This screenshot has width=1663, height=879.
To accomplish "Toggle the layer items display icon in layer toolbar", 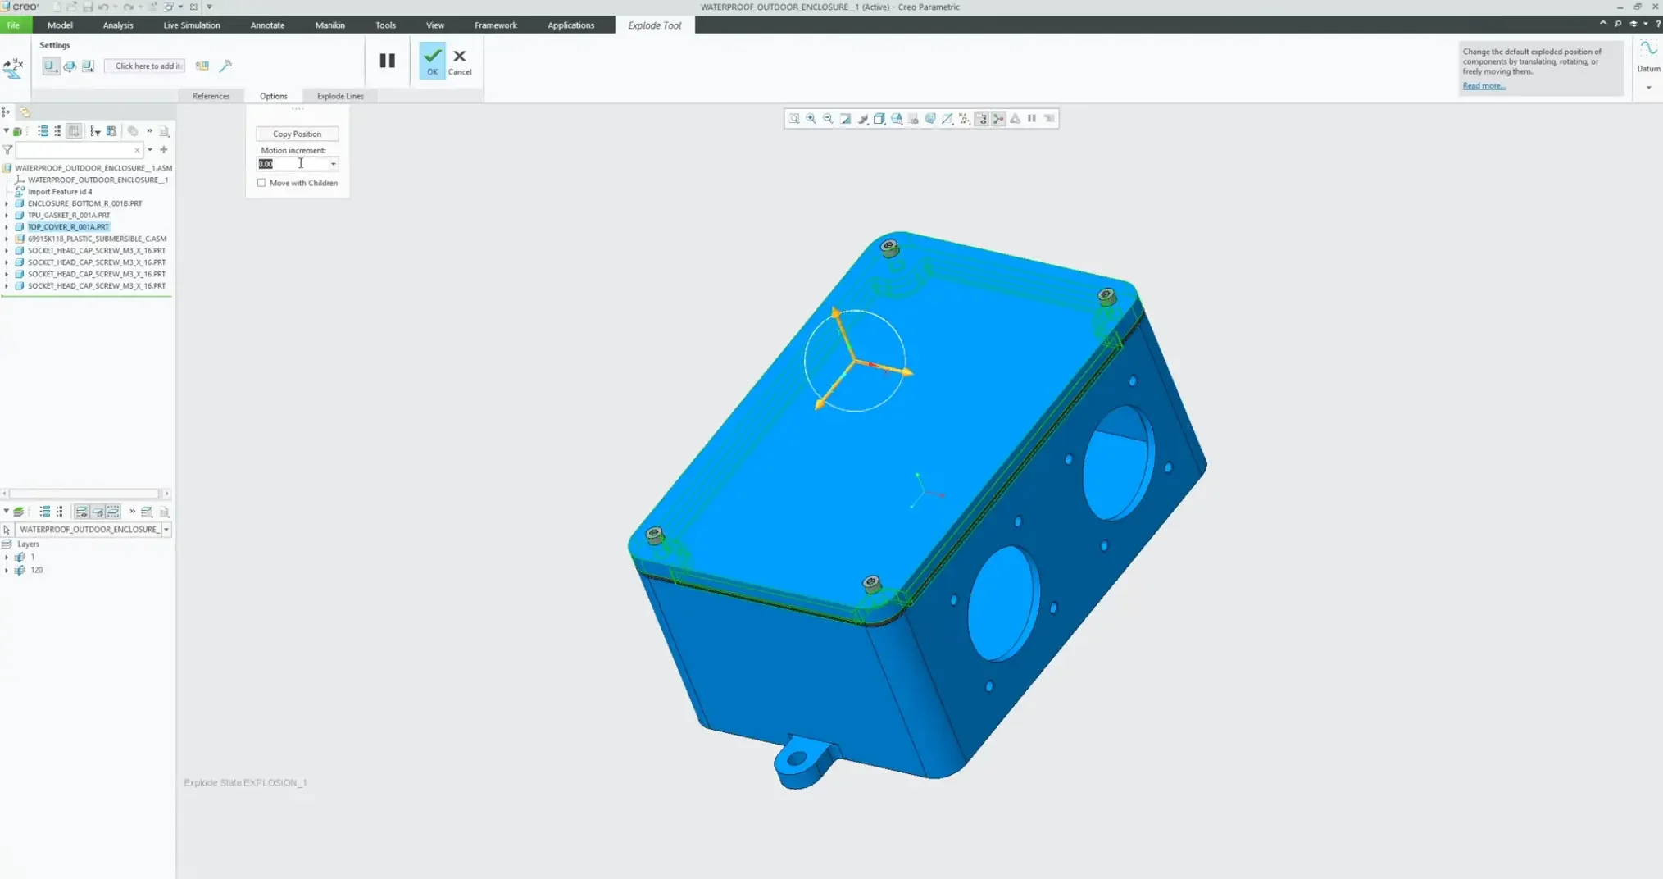I will (98, 512).
